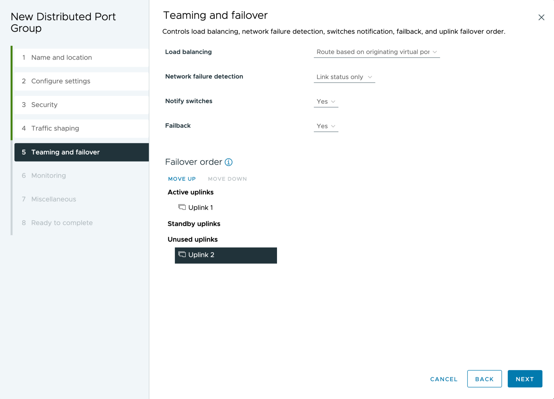Viewport: 554px width, 399px height.
Task: Expand the Network failure detection dropdown
Action: pos(344,77)
